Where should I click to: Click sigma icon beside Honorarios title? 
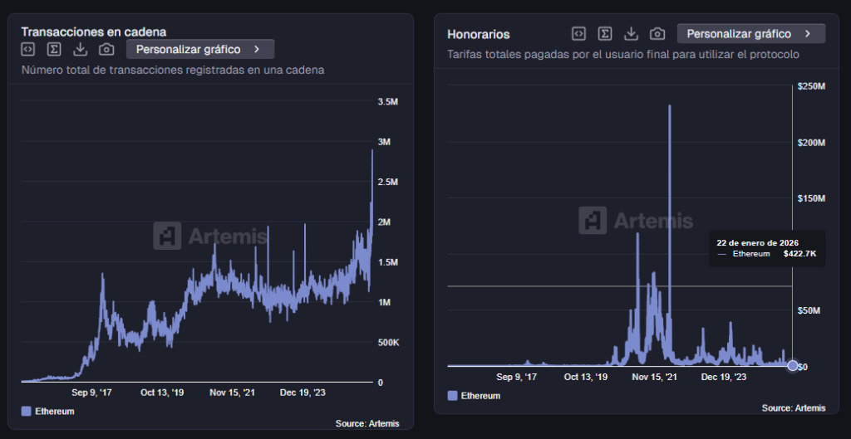click(x=605, y=34)
